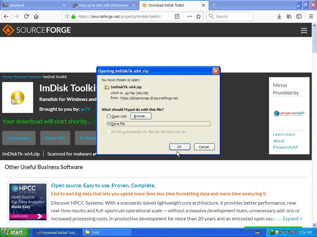Select the Save File radio option
317x237 pixels.
pos(109,124)
